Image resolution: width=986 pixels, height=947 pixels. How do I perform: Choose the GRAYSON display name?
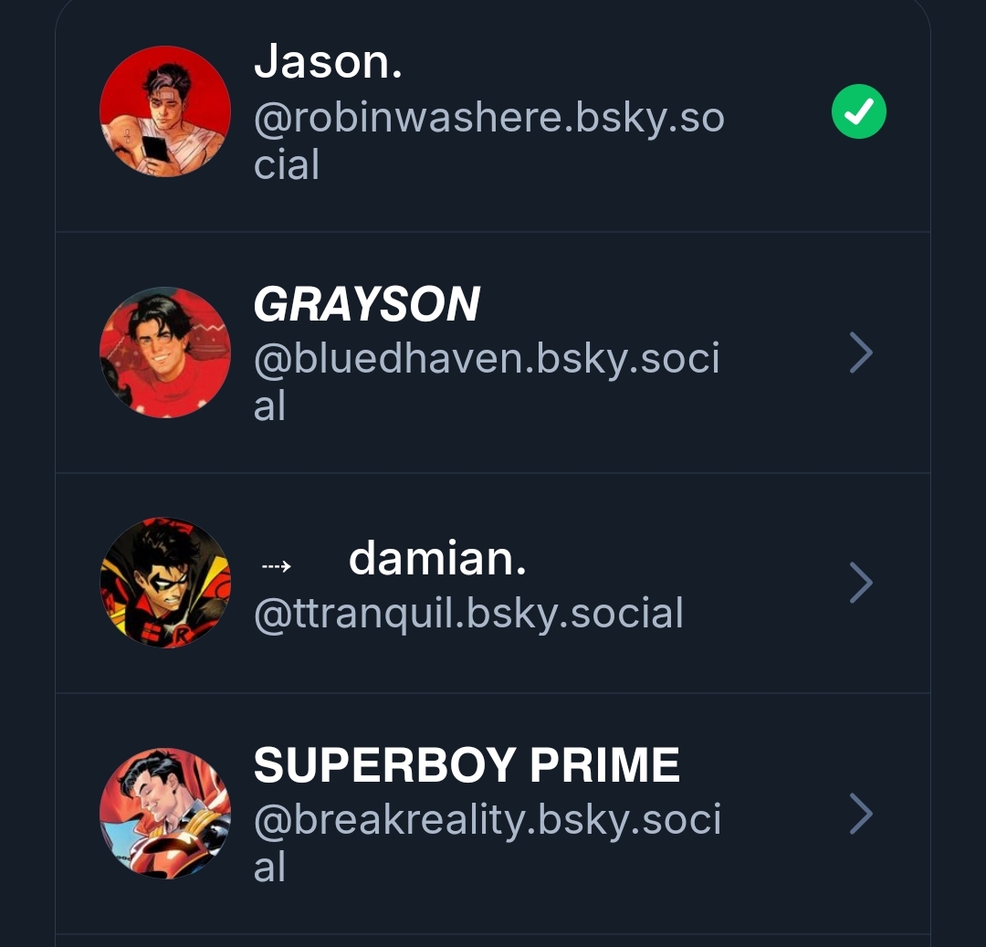pyautogui.click(x=367, y=304)
